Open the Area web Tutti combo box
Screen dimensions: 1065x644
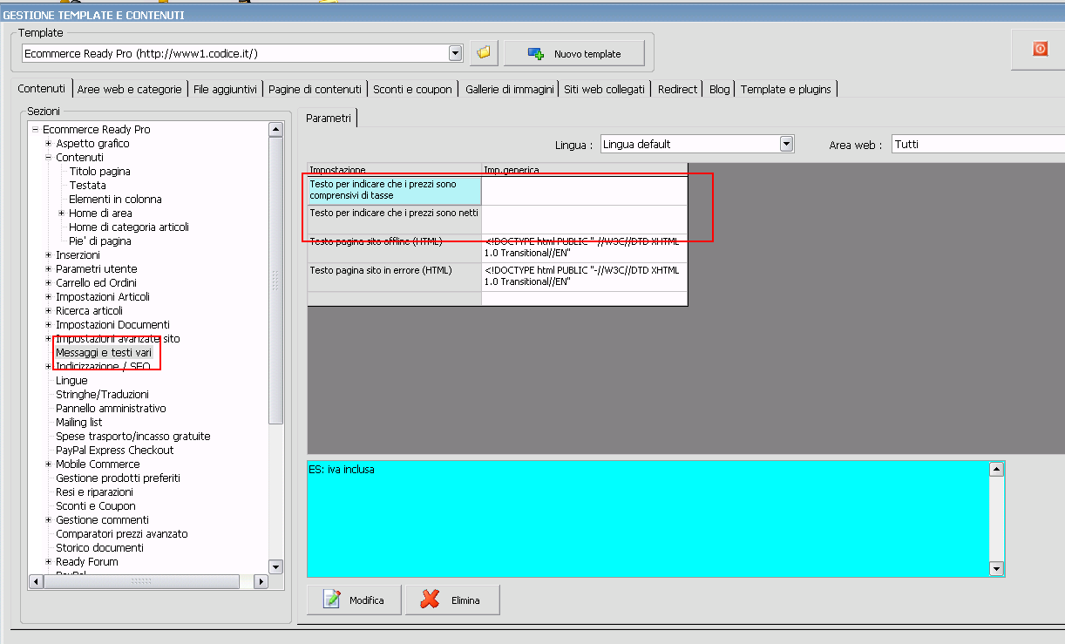click(978, 144)
